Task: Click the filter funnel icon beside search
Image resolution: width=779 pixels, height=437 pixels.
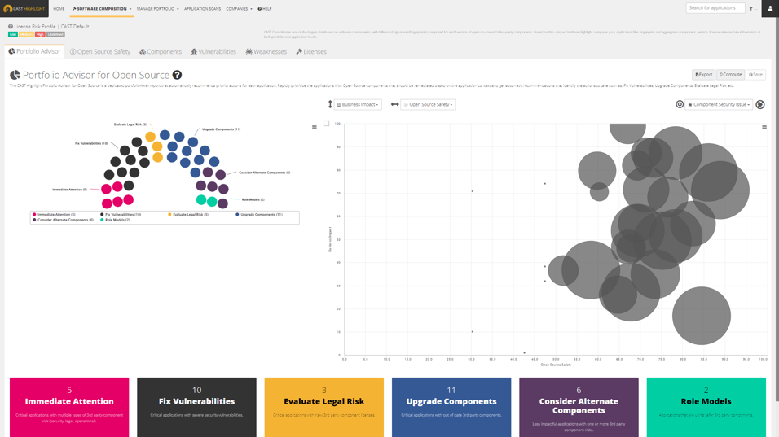Action: tap(751, 9)
